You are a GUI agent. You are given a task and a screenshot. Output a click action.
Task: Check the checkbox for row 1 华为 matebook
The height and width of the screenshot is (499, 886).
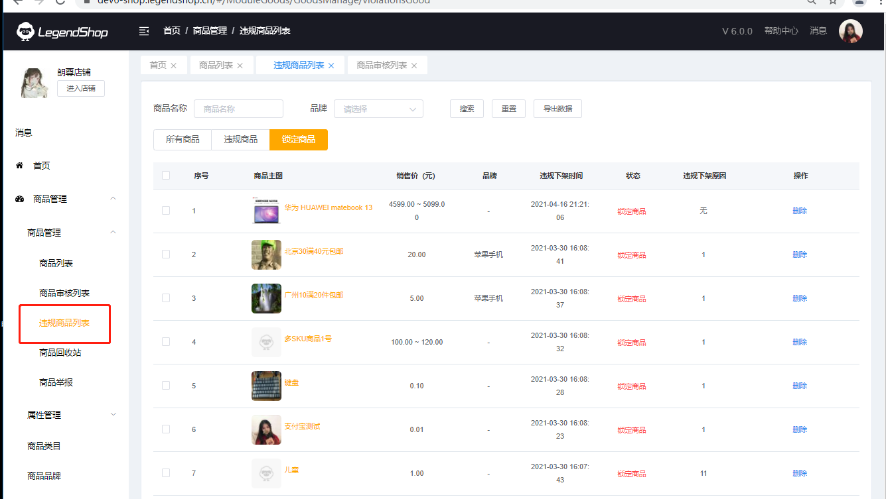[166, 211]
